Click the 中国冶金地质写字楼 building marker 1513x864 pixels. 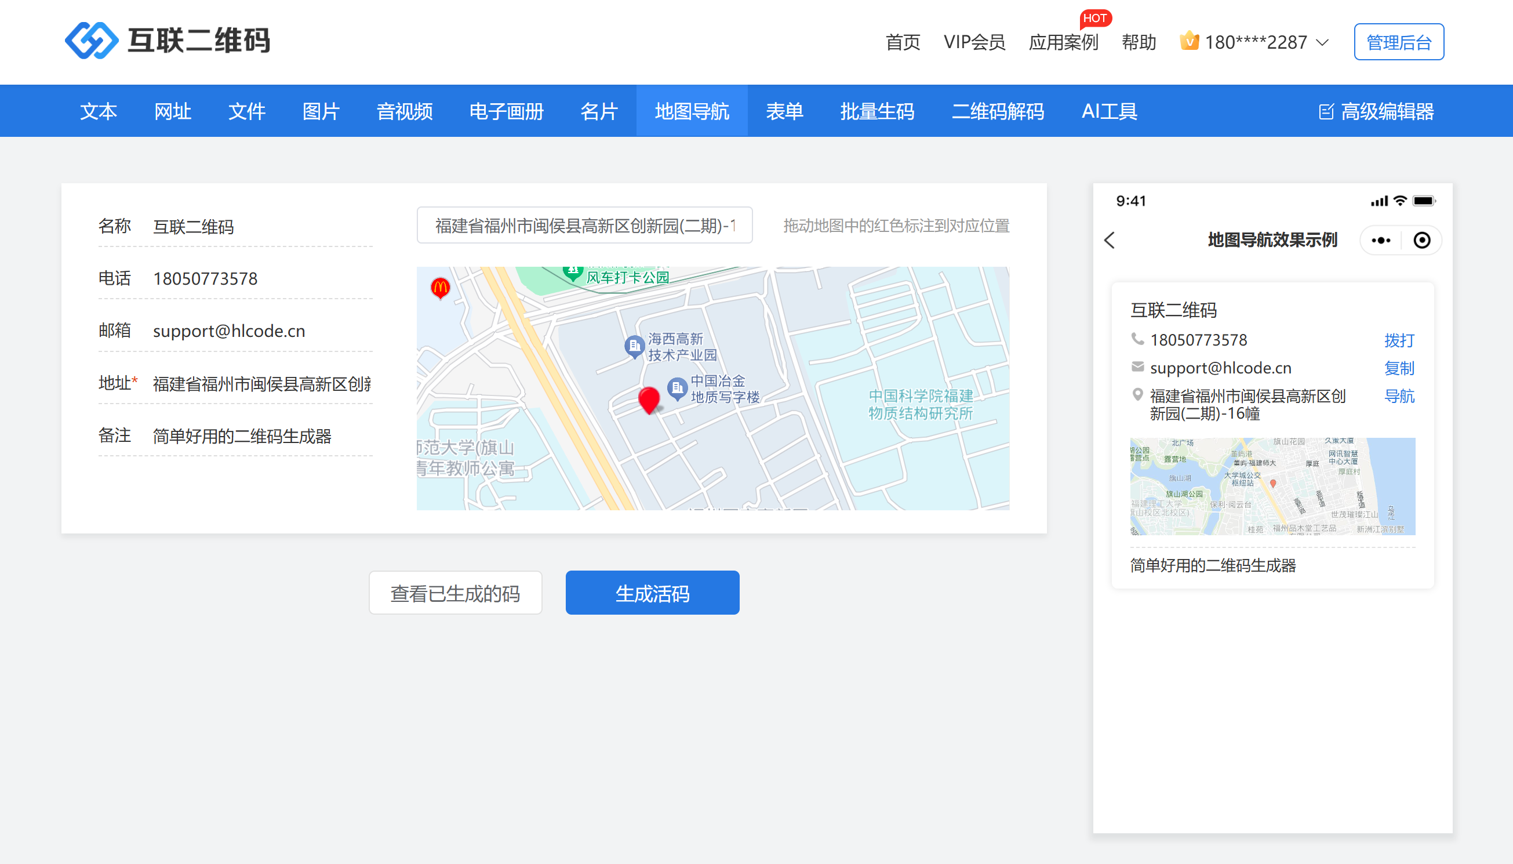tap(677, 388)
